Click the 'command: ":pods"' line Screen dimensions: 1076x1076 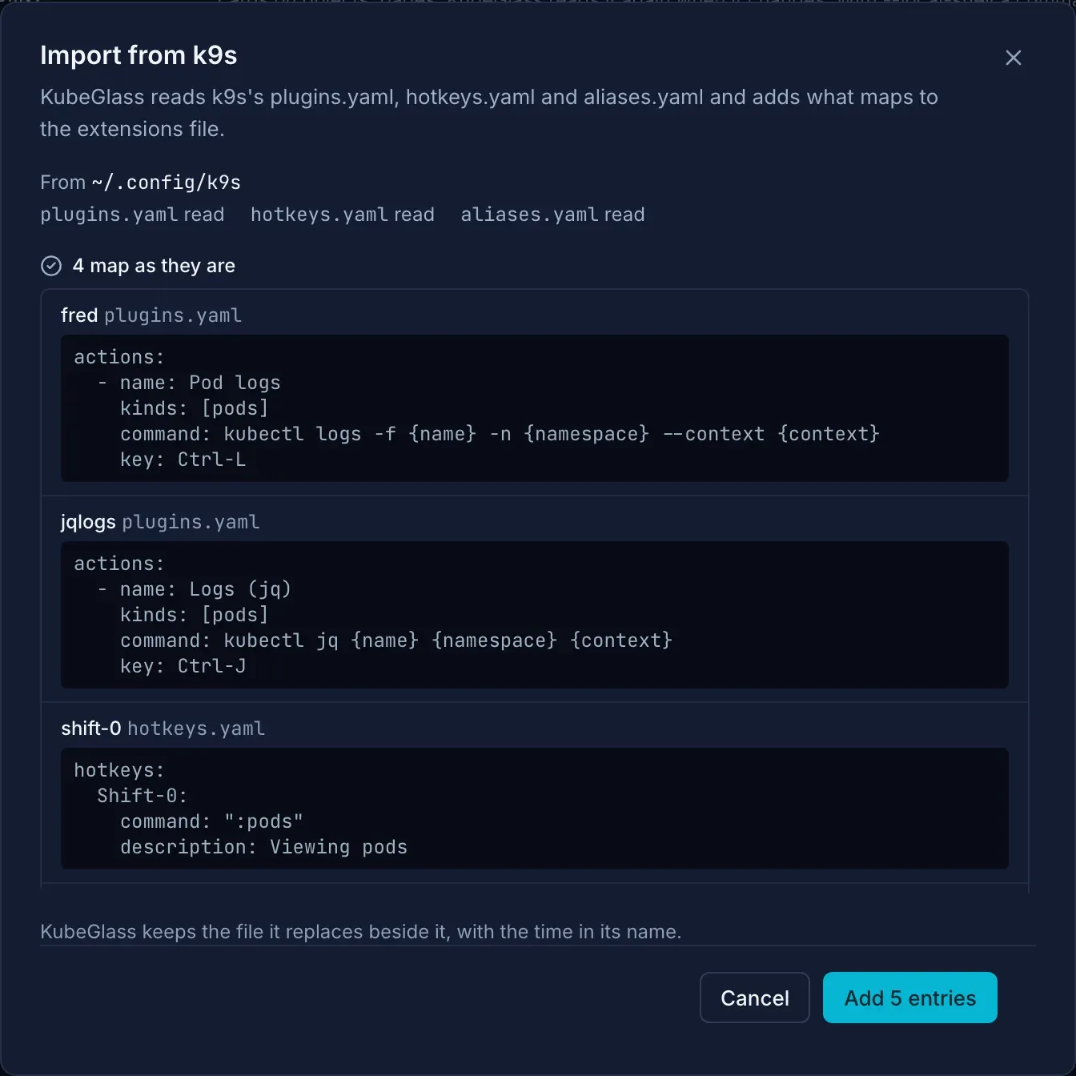pyautogui.click(x=211, y=821)
